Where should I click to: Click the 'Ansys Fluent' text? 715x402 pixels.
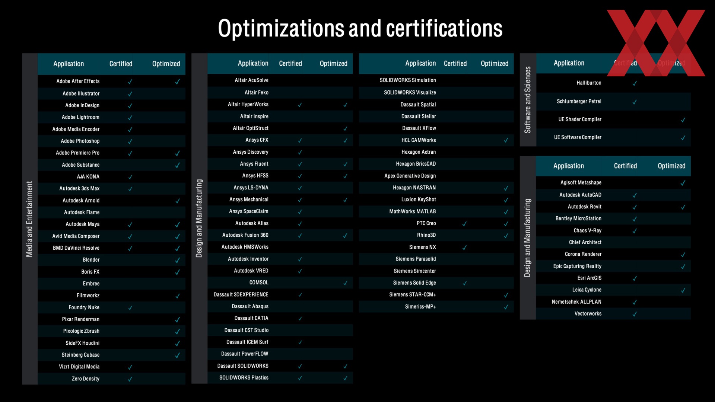[254, 164]
